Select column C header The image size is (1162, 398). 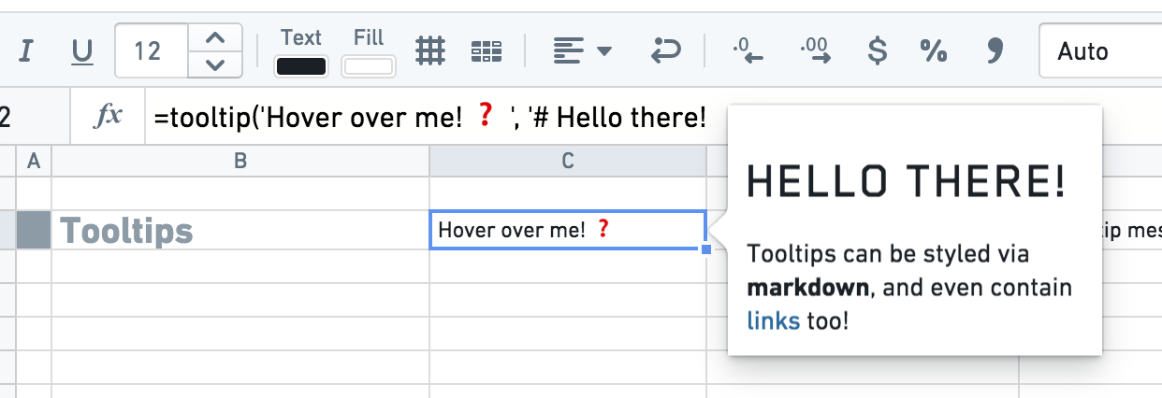(x=568, y=162)
